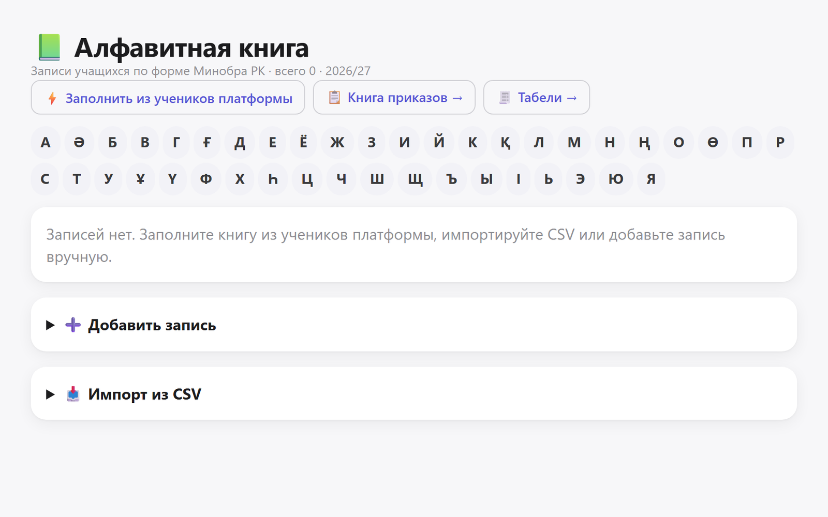Image resolution: width=828 pixels, height=517 pixels.
Task: Filter by letter А
Action: 46,142
